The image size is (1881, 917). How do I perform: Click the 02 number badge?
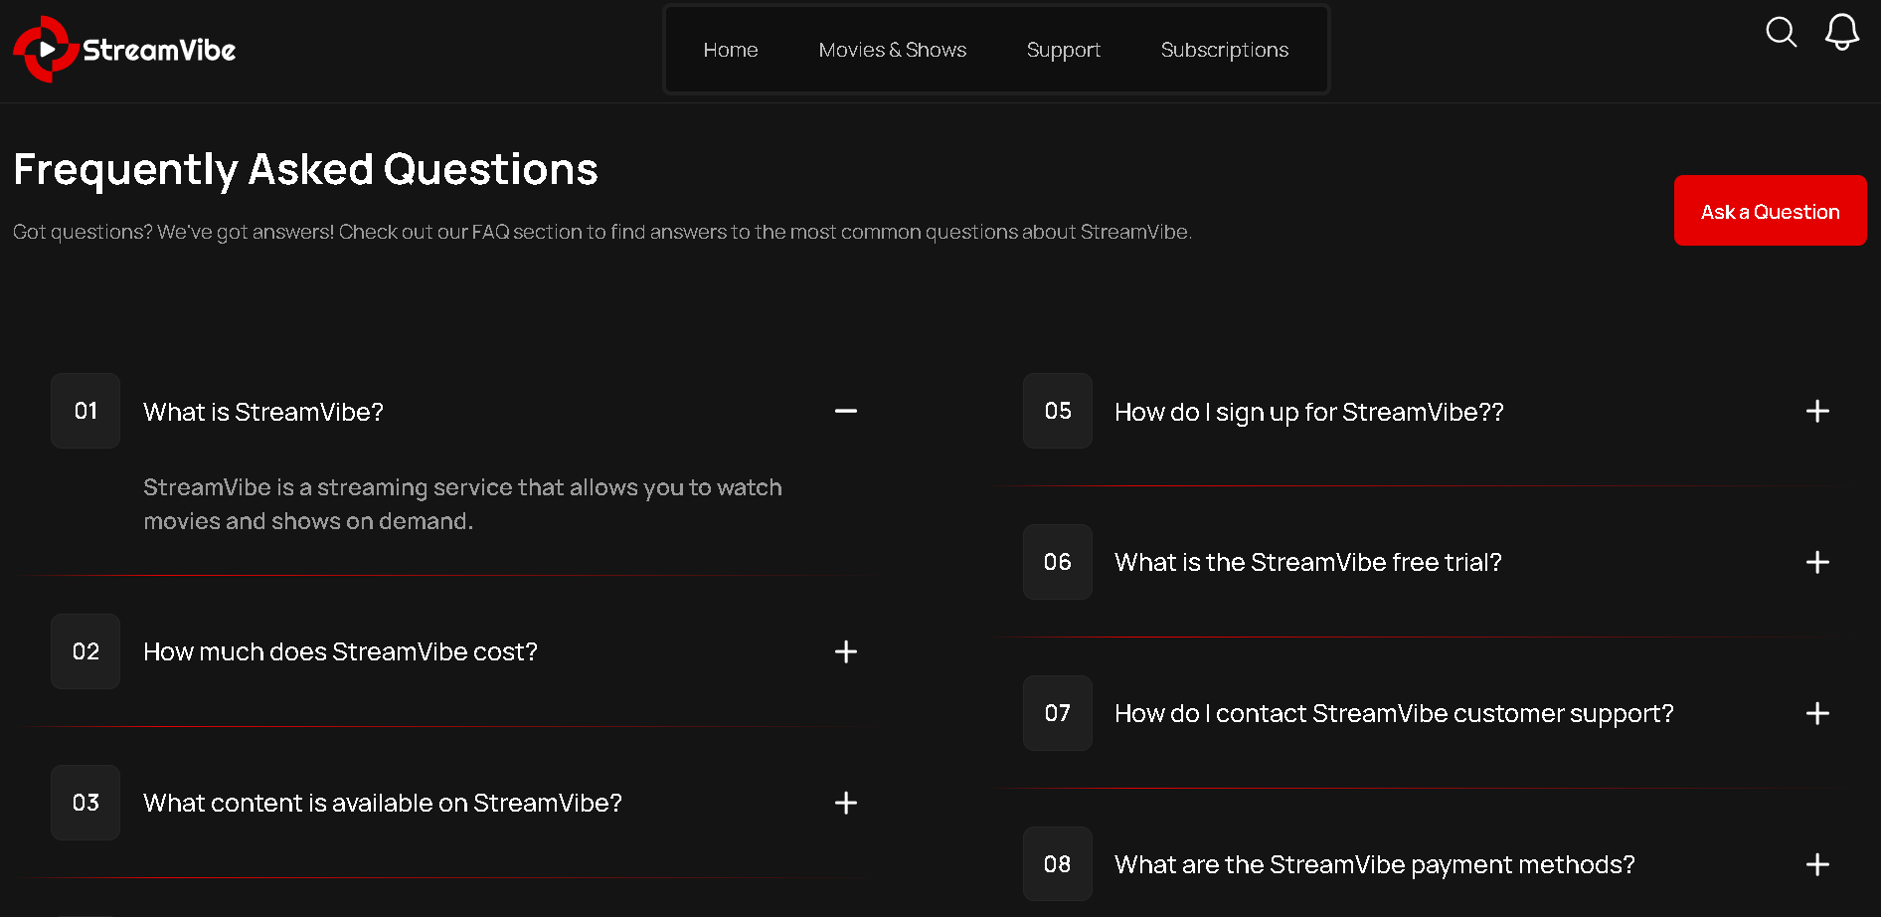click(85, 651)
